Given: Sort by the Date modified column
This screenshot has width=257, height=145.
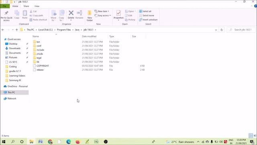Looking at the screenshot, I should click(x=89, y=36).
